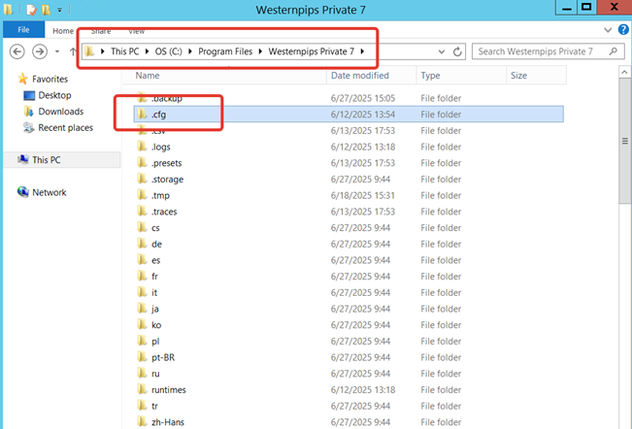
Task: Click the search magnifier icon
Action: (613, 51)
